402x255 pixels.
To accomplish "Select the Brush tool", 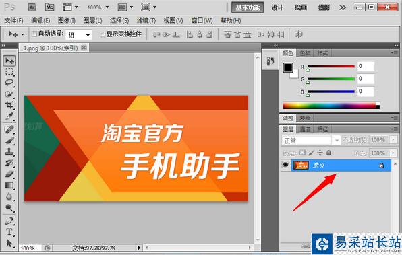I will [9, 140].
